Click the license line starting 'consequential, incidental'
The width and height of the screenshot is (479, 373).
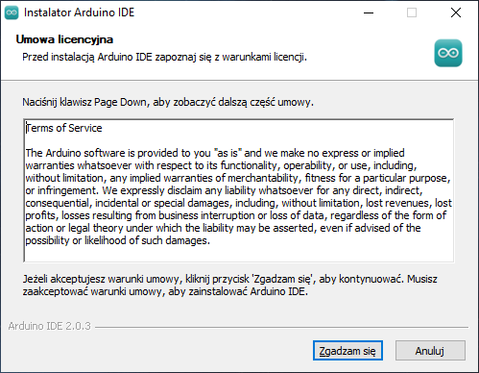(x=238, y=203)
